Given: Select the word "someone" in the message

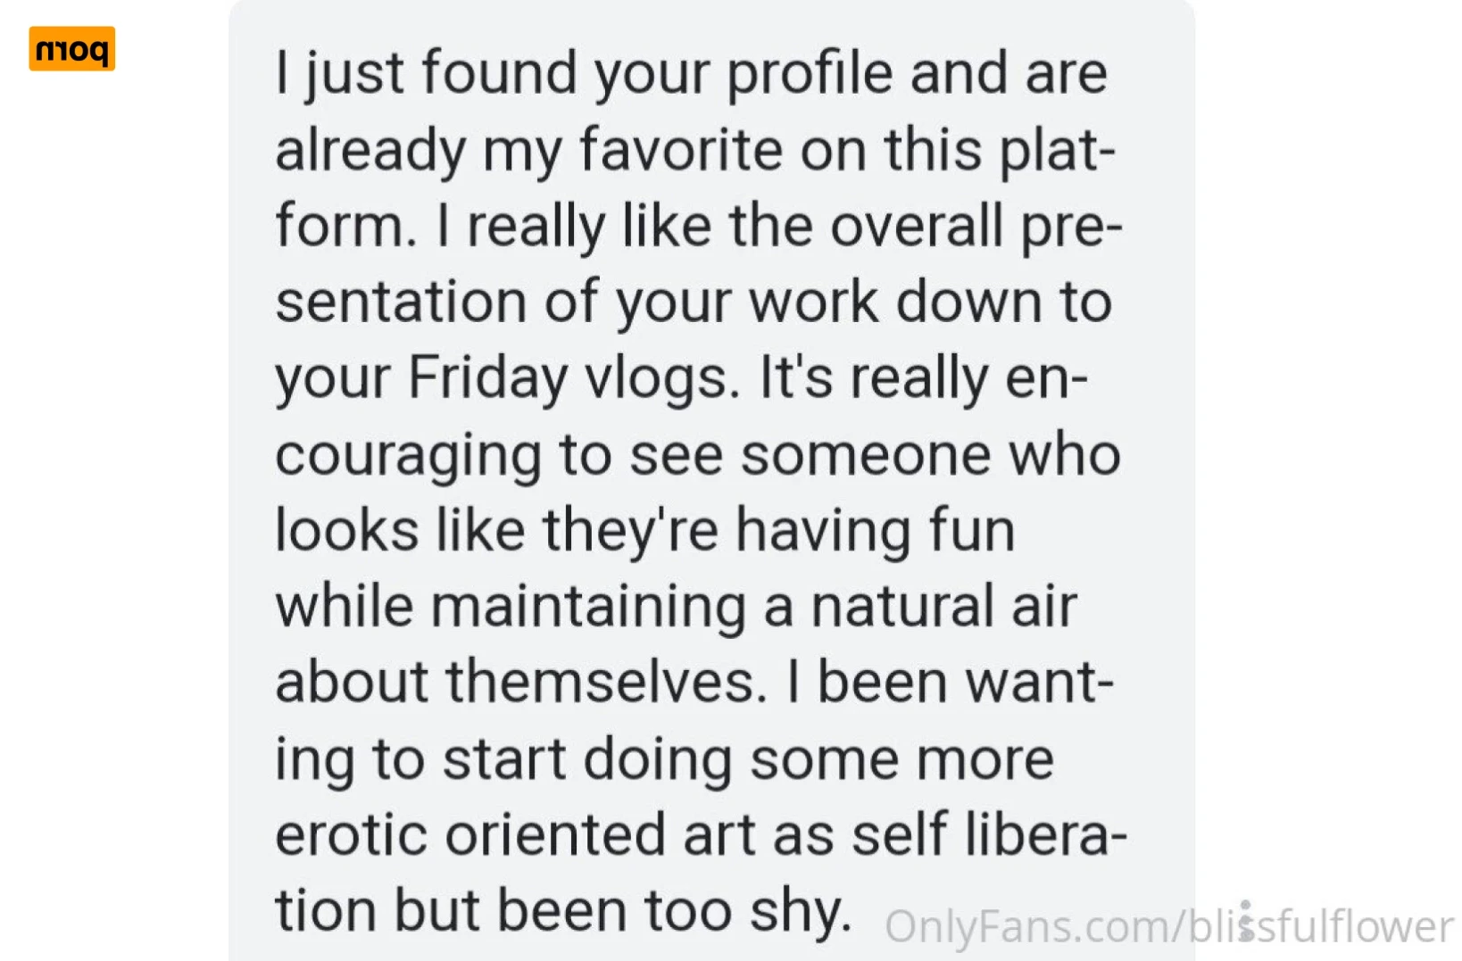Looking at the screenshot, I should 865,455.
